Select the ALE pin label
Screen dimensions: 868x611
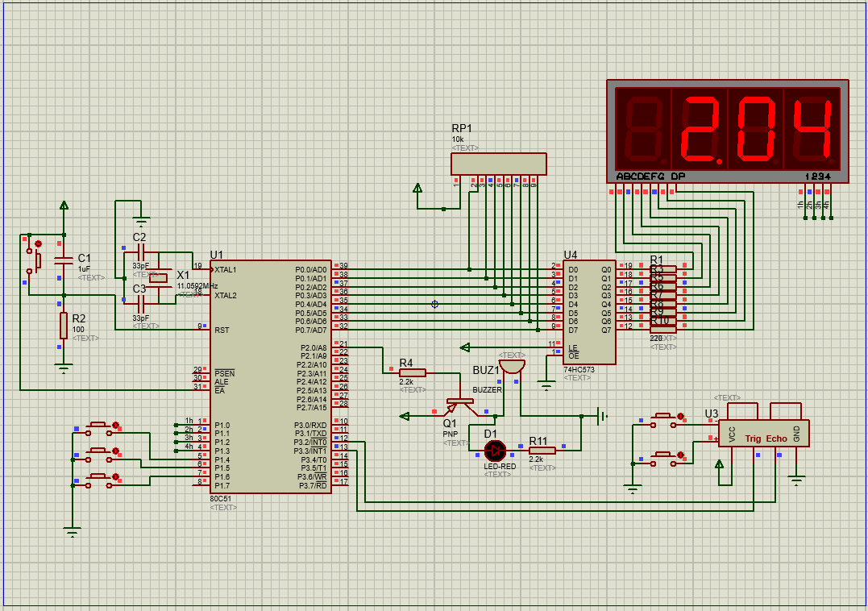point(222,382)
